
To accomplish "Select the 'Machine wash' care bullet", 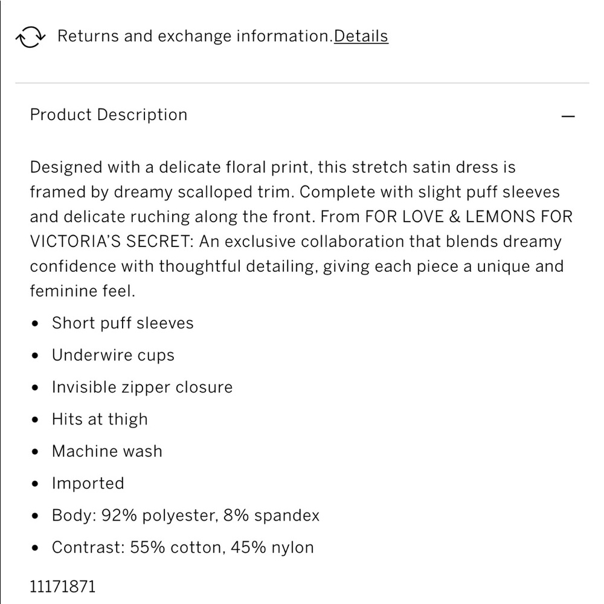I will click(x=107, y=451).
